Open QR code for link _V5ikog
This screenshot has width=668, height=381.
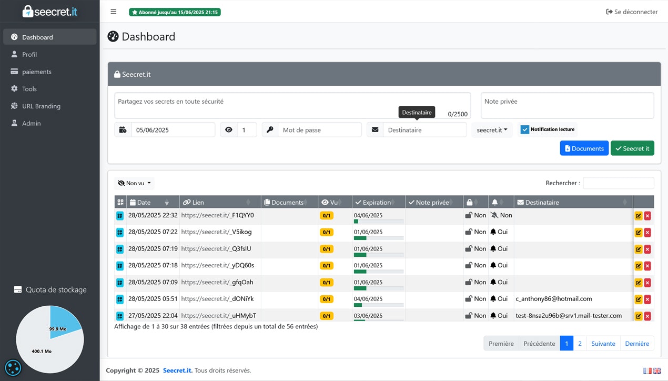[120, 232]
